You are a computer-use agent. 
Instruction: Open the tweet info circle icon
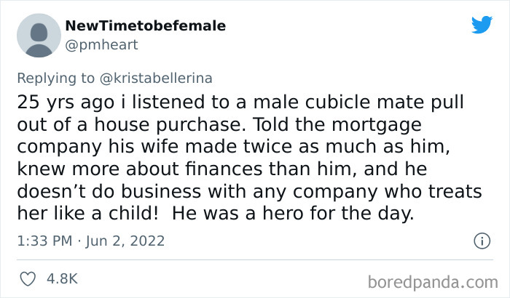pos(481,241)
